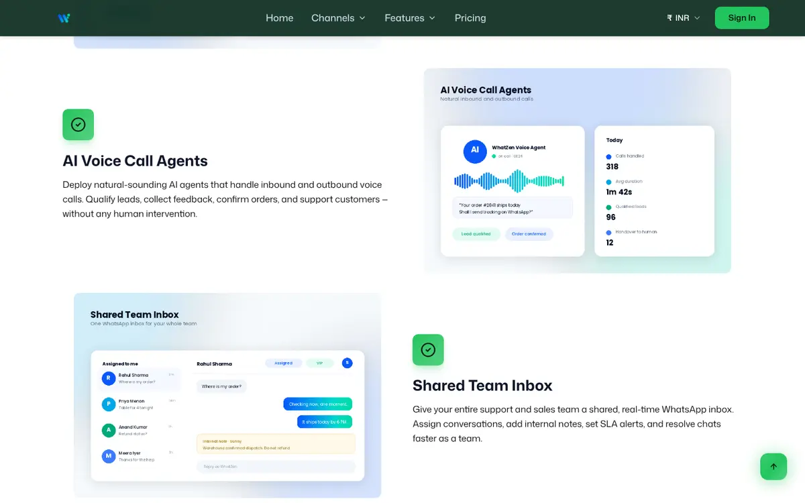
Task: Click the Assigned tag in the chat header
Action: [x=284, y=363]
